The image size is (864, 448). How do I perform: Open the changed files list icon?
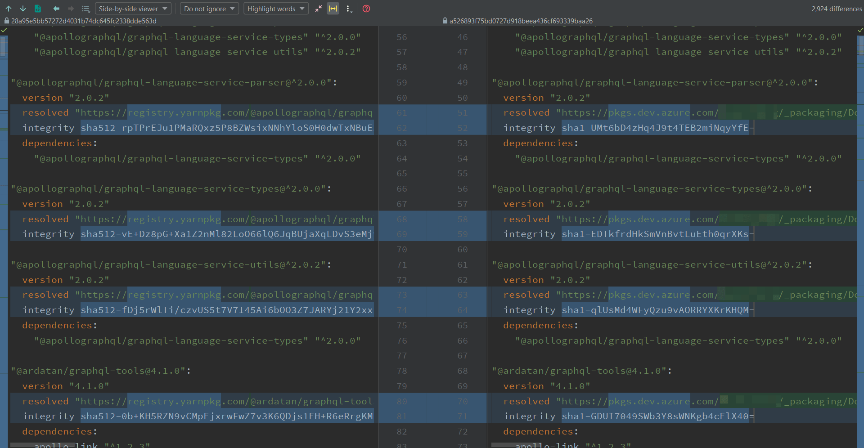pyautogui.click(x=85, y=9)
